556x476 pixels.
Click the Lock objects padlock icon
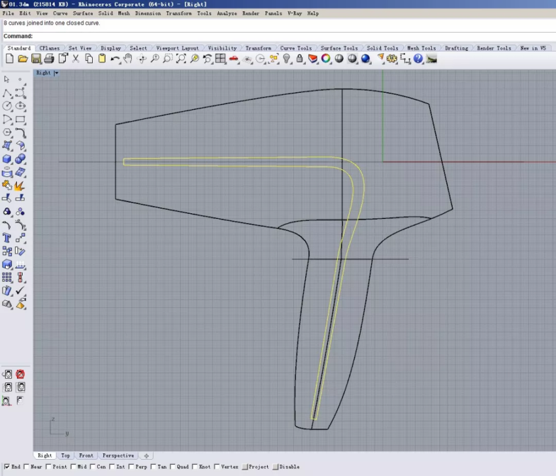point(300,59)
